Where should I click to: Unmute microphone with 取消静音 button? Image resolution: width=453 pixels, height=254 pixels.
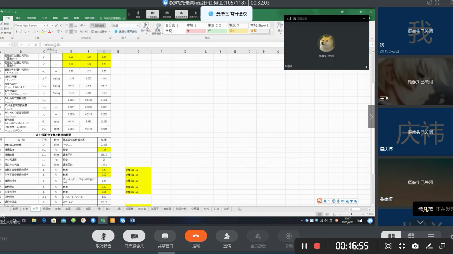click(103, 236)
